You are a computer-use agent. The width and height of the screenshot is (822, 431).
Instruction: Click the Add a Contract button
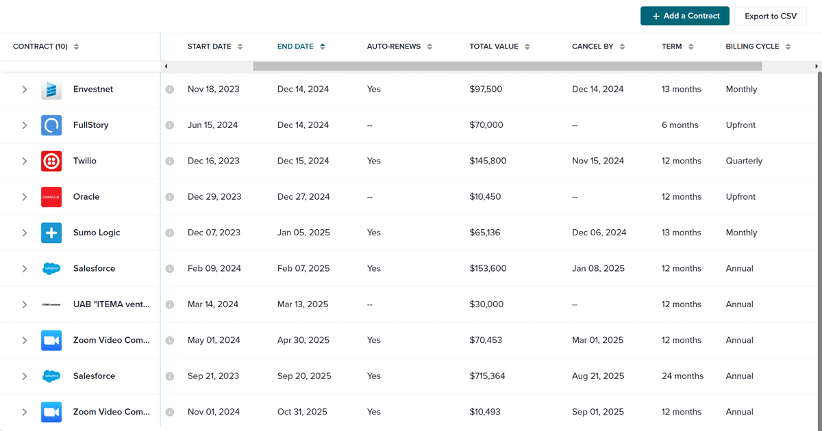pyautogui.click(x=685, y=16)
